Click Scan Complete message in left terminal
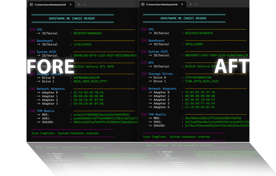This screenshot has width=276, height=176. [x=65, y=133]
